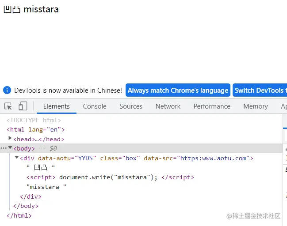Click Always match Chrome's language button
The height and width of the screenshot is (226, 287).
(x=178, y=90)
